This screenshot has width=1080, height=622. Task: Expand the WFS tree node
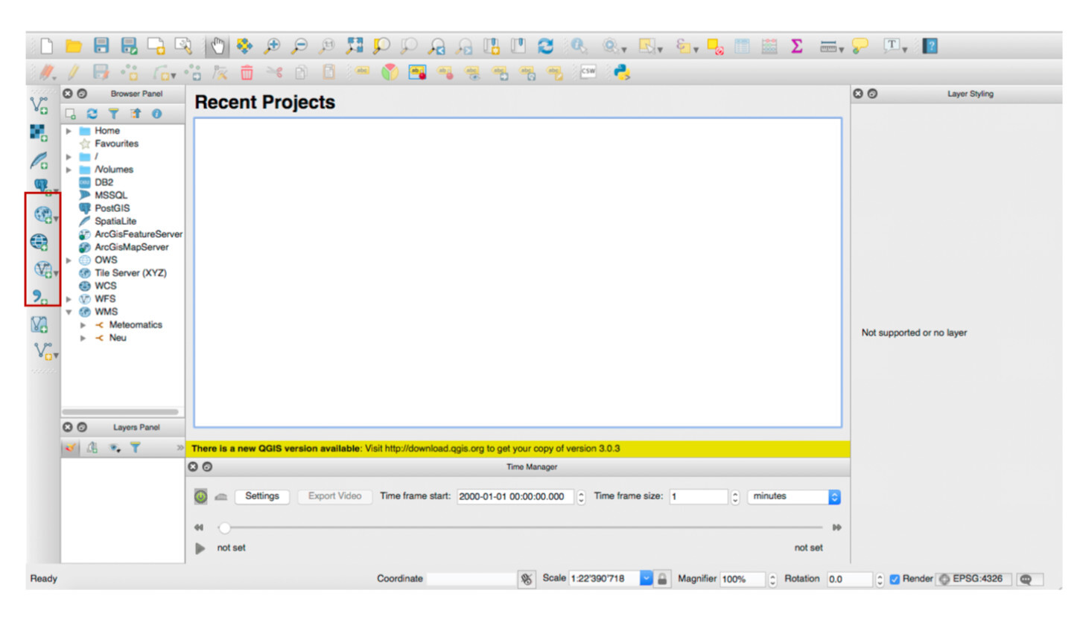point(69,299)
